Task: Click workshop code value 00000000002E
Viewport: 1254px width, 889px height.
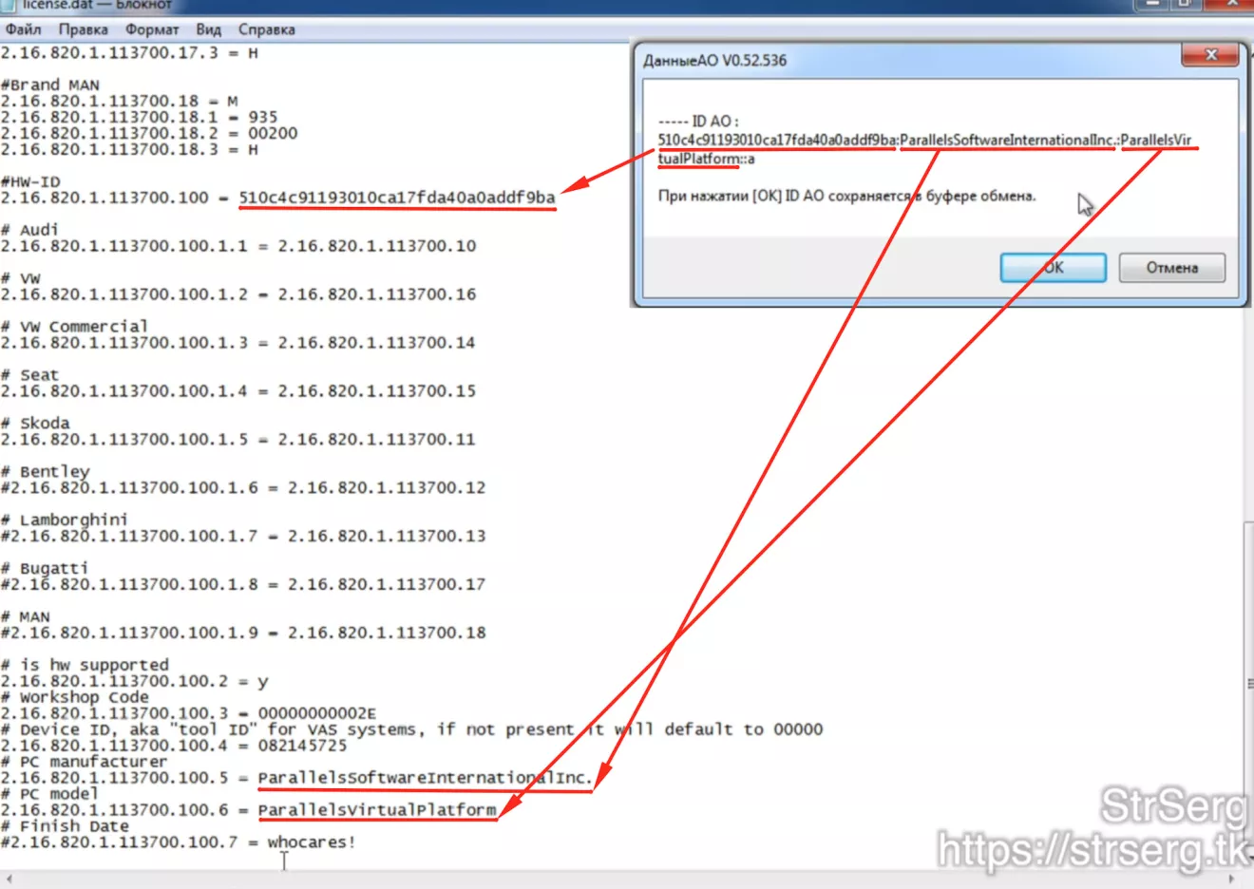Action: 317,713
